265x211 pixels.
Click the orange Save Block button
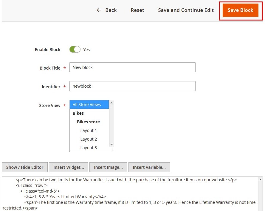(240, 10)
